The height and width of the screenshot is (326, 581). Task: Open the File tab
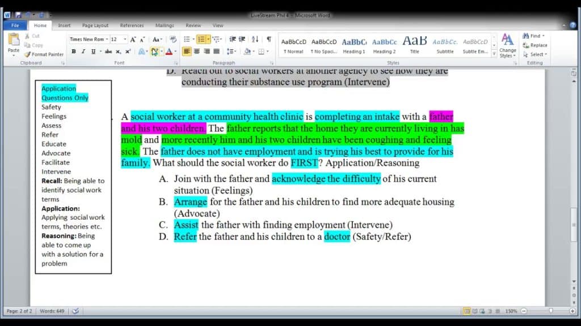click(15, 25)
